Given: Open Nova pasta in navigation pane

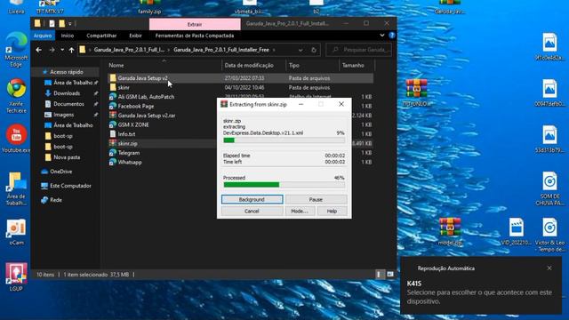Looking at the screenshot, I should click(67, 157).
